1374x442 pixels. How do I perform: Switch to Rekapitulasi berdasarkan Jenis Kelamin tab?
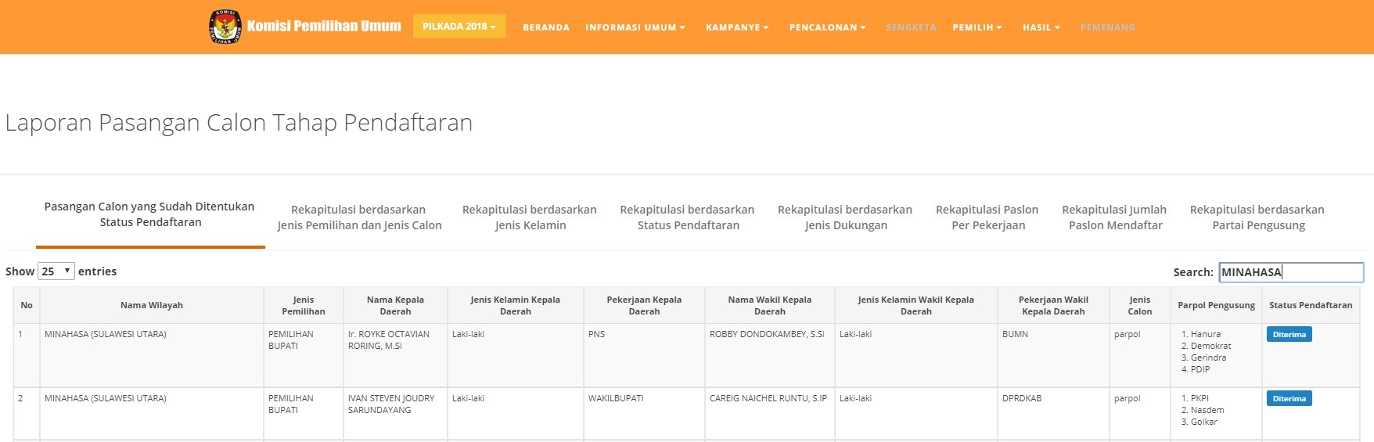point(530,217)
